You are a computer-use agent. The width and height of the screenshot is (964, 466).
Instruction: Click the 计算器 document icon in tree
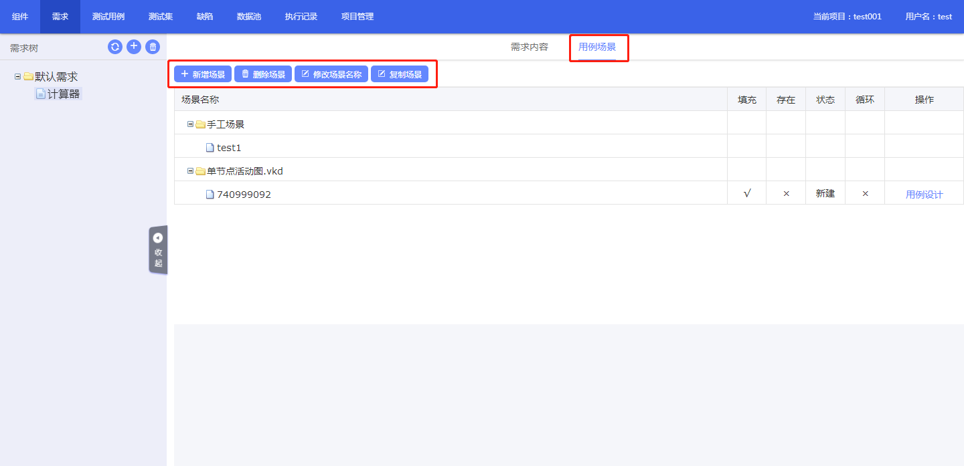pos(41,94)
